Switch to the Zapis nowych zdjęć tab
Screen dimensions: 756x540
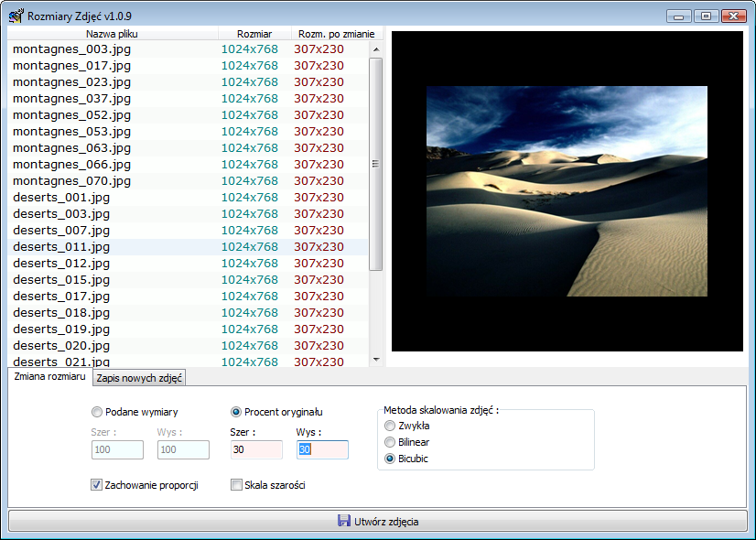[139, 378]
